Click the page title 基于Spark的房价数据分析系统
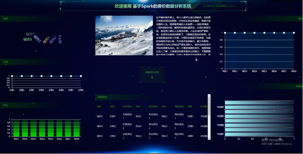 coord(162,6)
